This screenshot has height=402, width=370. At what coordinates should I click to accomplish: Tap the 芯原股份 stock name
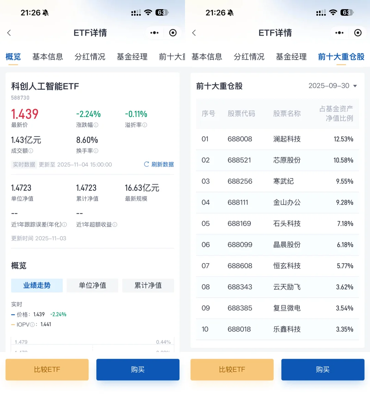(x=287, y=160)
